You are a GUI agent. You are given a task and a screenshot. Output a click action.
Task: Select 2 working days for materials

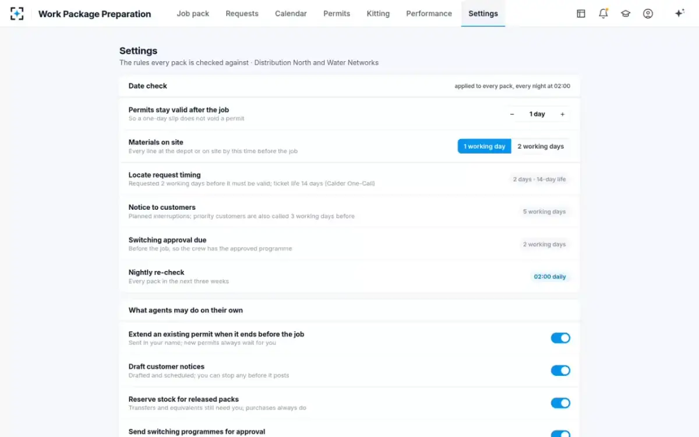point(541,146)
